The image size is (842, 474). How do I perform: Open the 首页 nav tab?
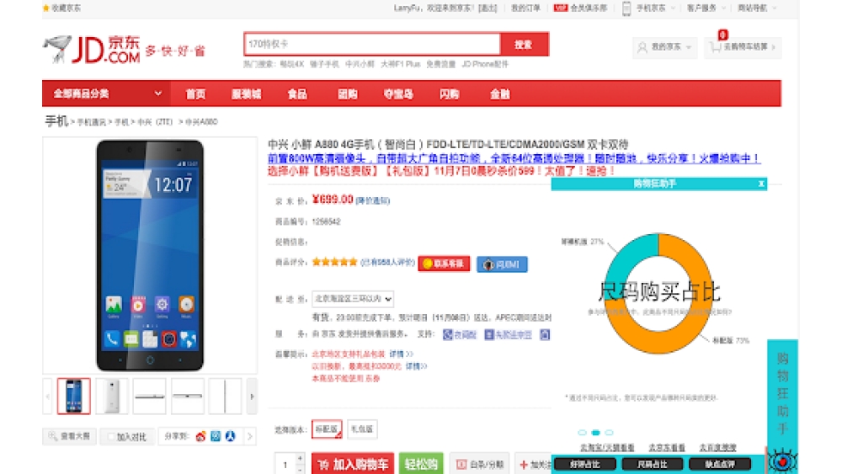(x=195, y=94)
